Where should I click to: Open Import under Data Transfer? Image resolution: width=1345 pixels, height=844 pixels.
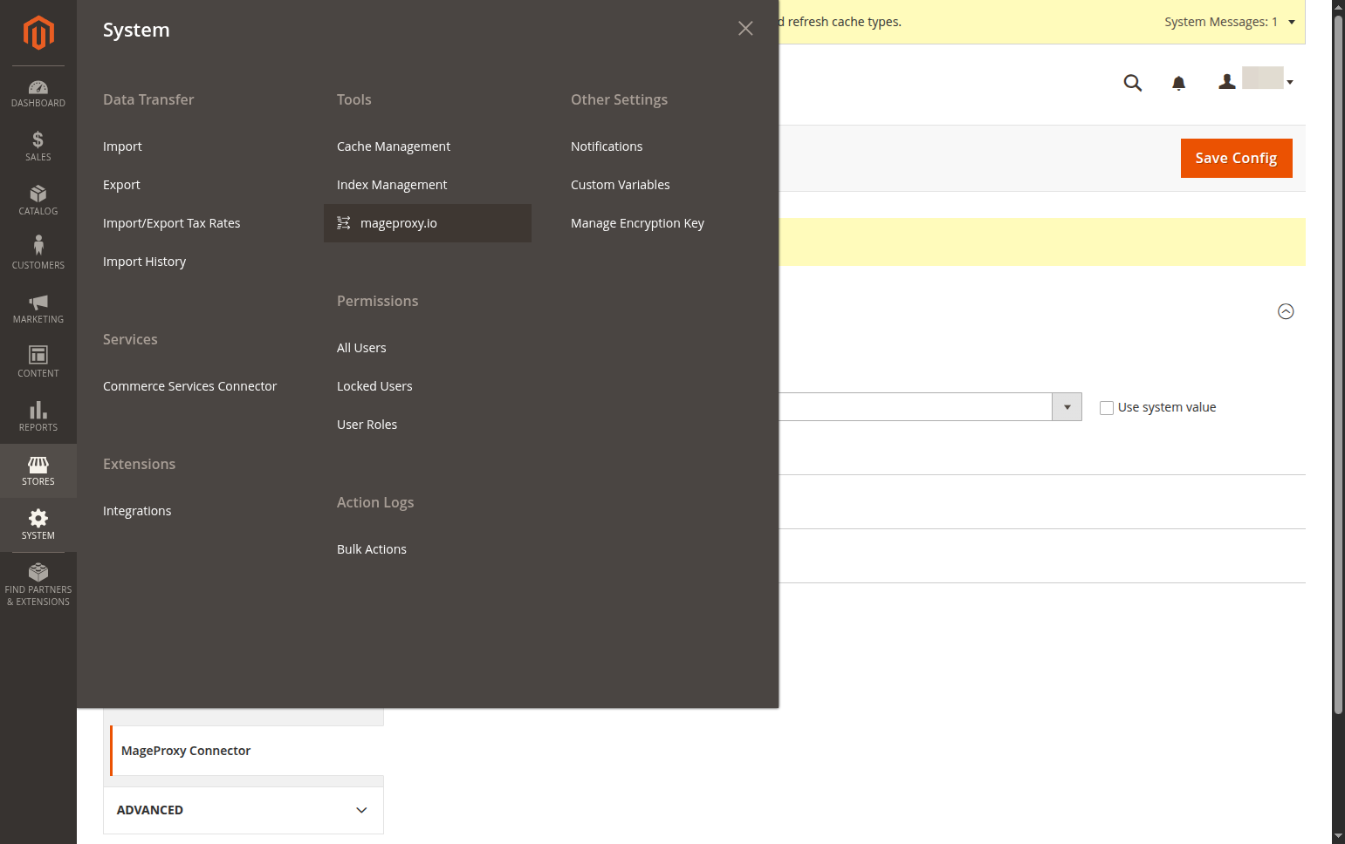tap(122, 146)
